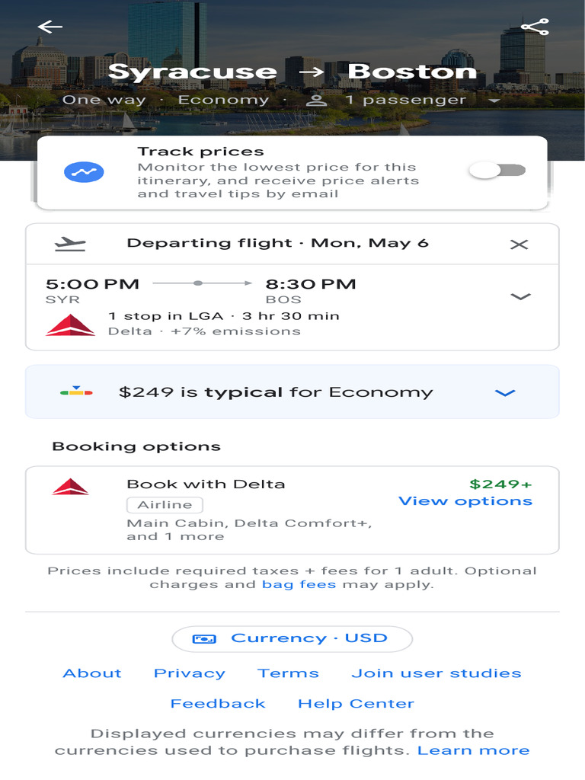The width and height of the screenshot is (585, 780).
Task: Tap the price indicator colored bar icon
Action: tap(76, 392)
